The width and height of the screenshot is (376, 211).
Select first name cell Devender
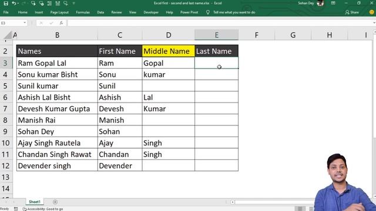(120, 165)
